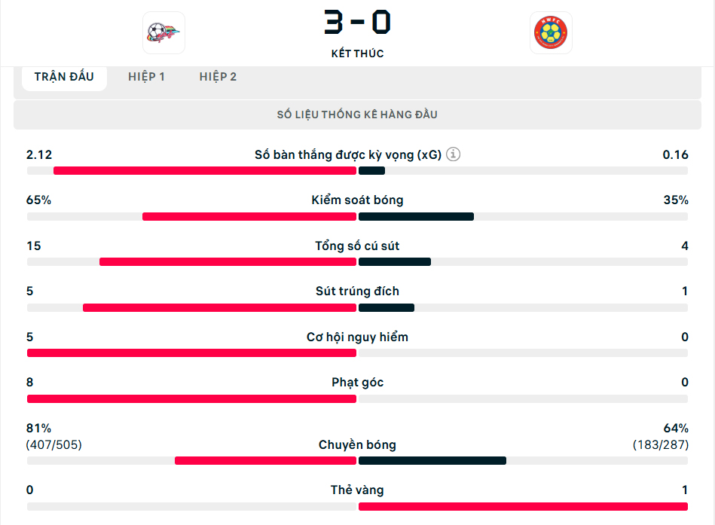Click the away team logo on the right
This screenshot has width=715, height=525.
click(x=551, y=32)
